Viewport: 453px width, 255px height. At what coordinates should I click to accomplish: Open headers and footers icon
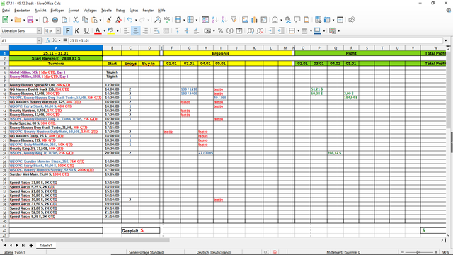(x=306, y=20)
